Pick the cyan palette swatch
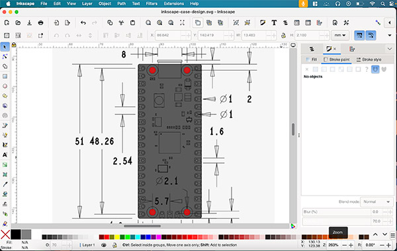 pyautogui.click(x=138, y=237)
